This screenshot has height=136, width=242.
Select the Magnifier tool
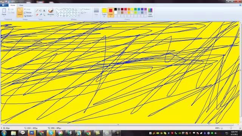click(44, 15)
